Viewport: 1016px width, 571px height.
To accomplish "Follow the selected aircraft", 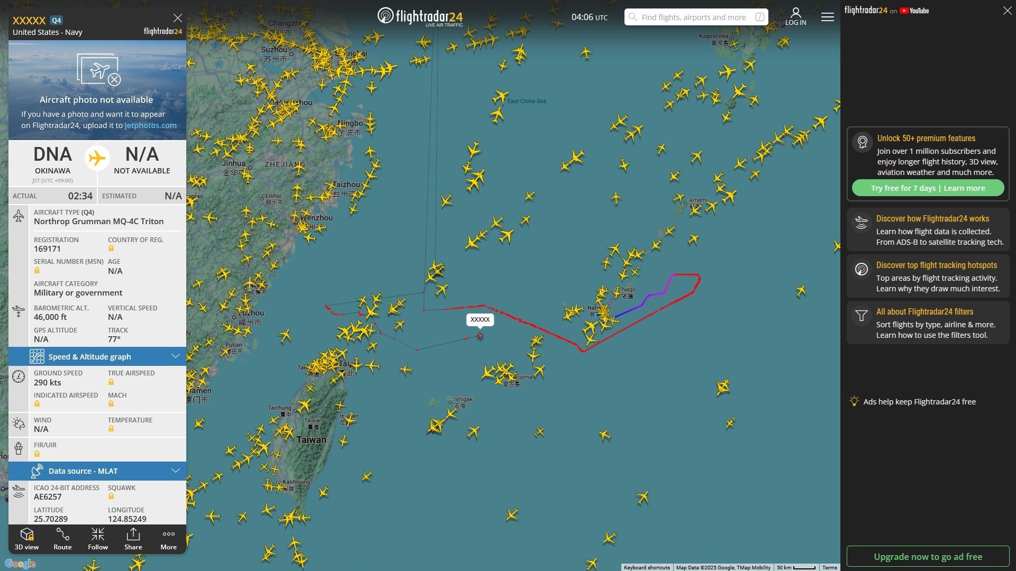I will [x=98, y=539].
